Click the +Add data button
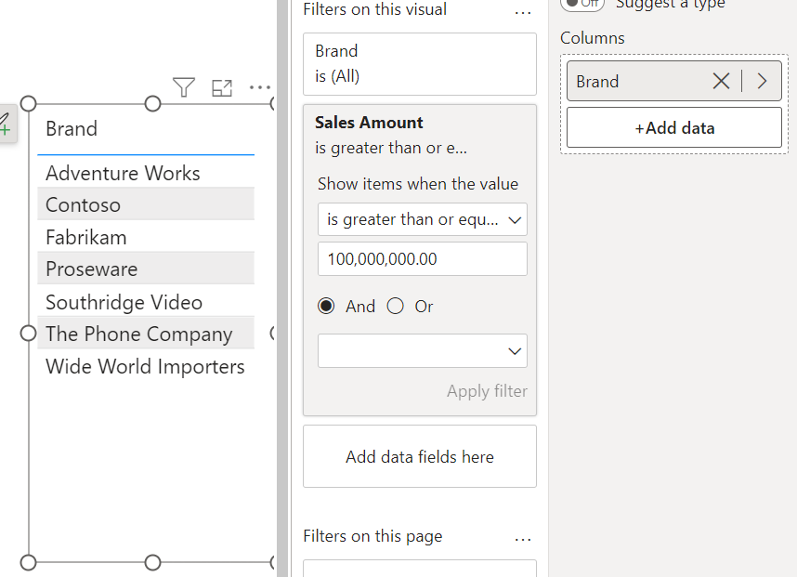 tap(673, 127)
